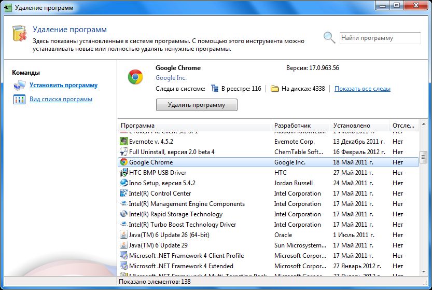Click Intel(R) Rapid Storage Technology icon
This screenshot has height=290, width=432.
click(x=123, y=214)
